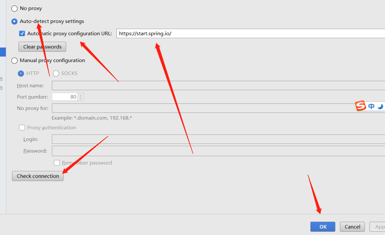Toggle Chinese input via the 中 icon
The image size is (385, 235).
pos(372,106)
